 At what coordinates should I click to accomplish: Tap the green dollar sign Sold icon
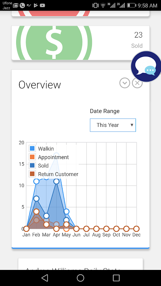[54, 43]
